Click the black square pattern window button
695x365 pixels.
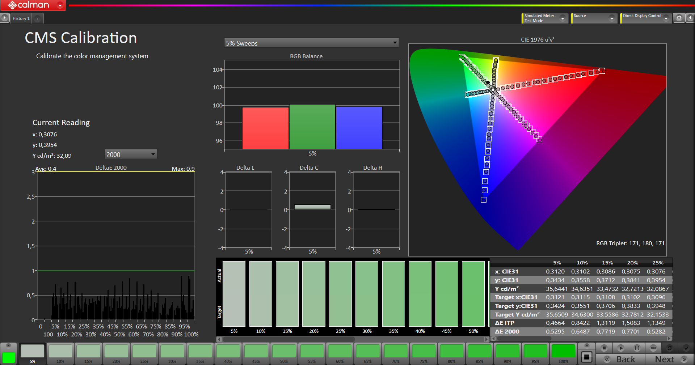click(x=586, y=357)
